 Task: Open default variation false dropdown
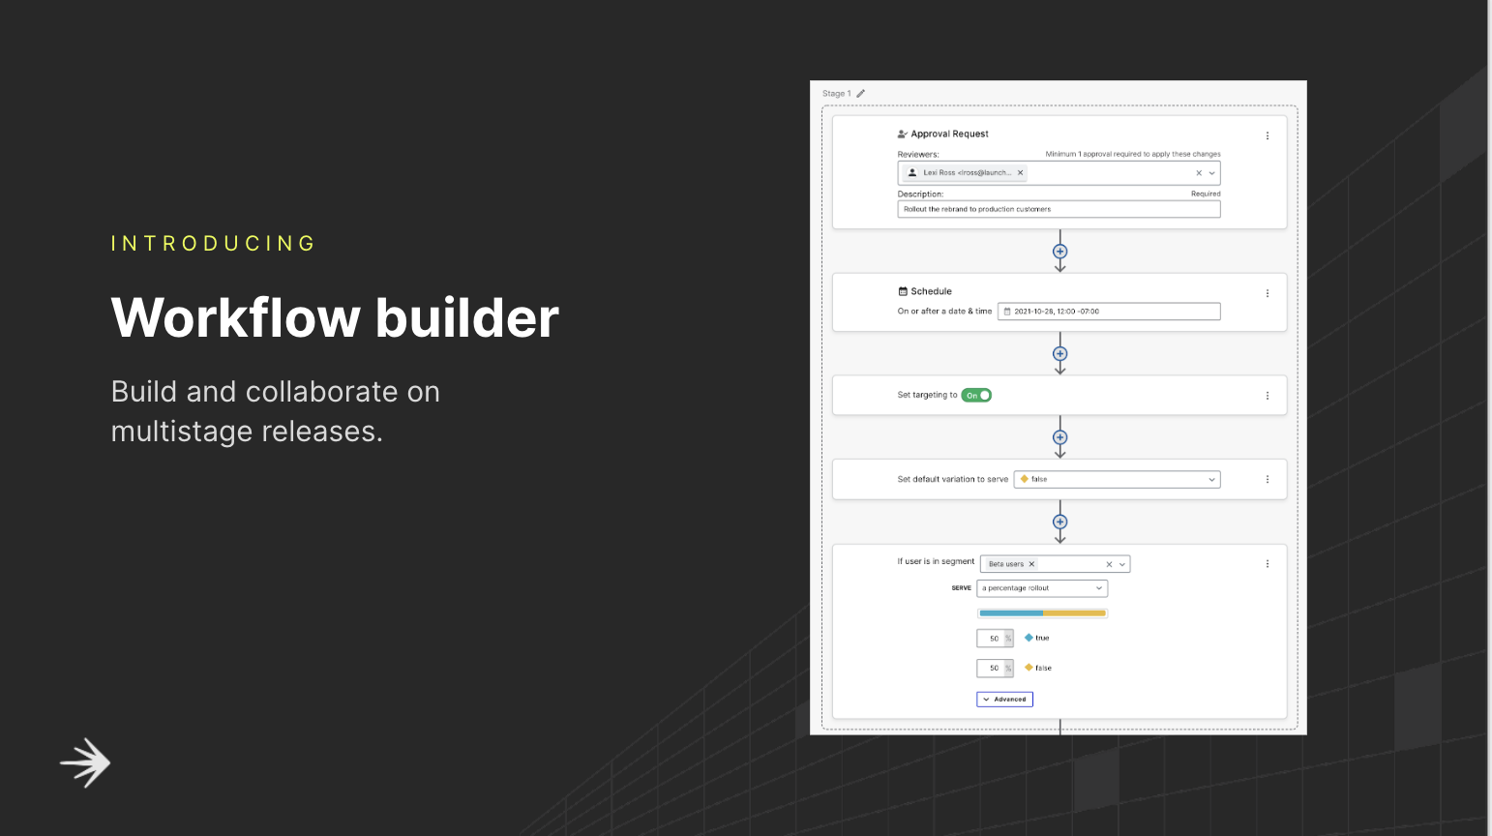point(1117,479)
